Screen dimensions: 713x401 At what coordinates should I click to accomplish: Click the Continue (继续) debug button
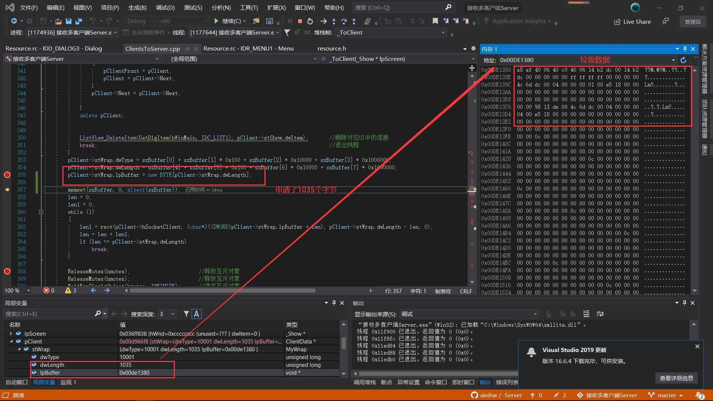(x=228, y=21)
